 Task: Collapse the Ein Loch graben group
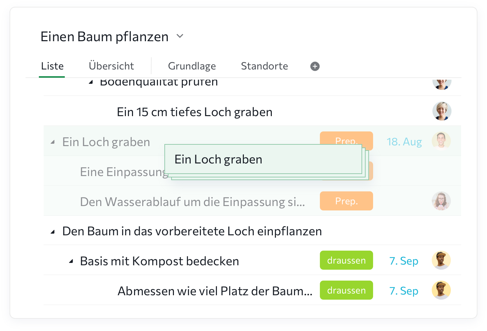[53, 142]
